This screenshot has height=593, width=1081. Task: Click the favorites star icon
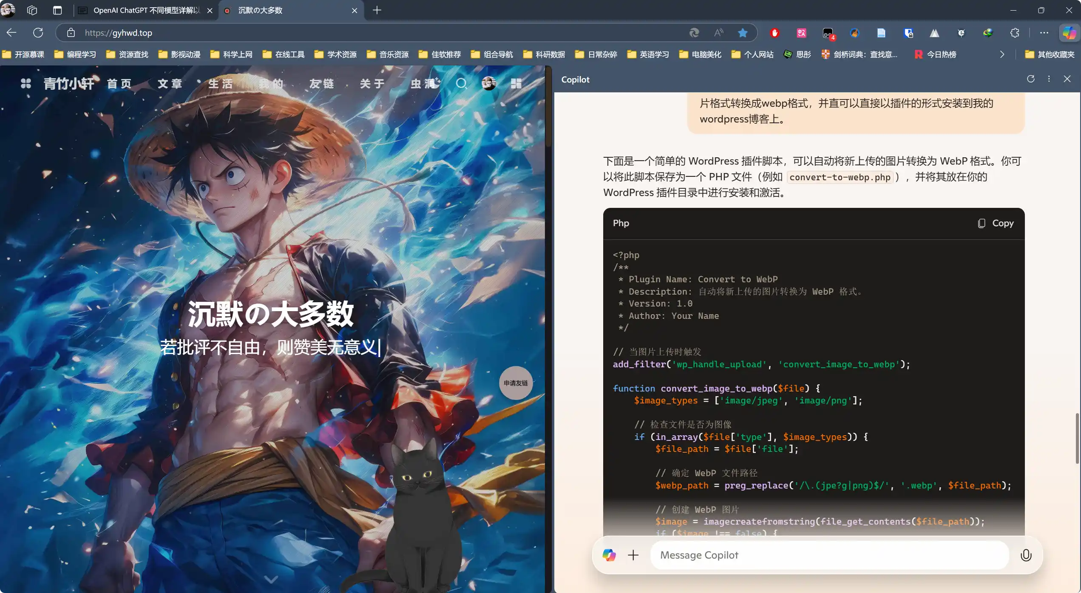coord(743,33)
